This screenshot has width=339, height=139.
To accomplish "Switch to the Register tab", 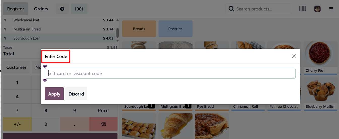I will click(x=16, y=9).
